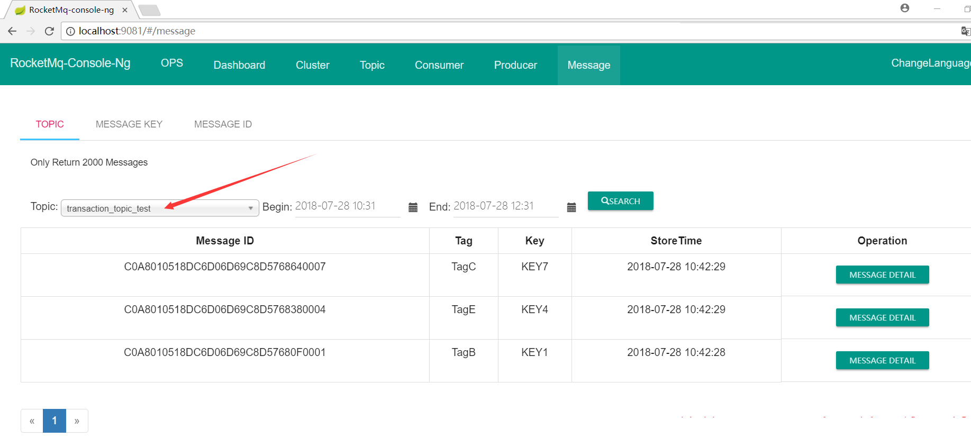Click the translate icon in address bar

(x=966, y=31)
